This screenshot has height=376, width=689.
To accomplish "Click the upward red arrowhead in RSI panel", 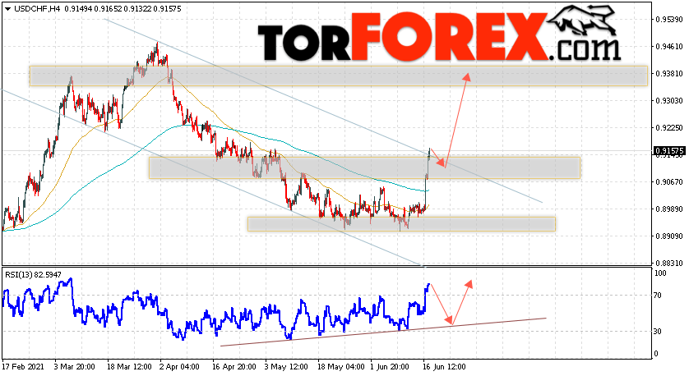I will click(x=469, y=284).
